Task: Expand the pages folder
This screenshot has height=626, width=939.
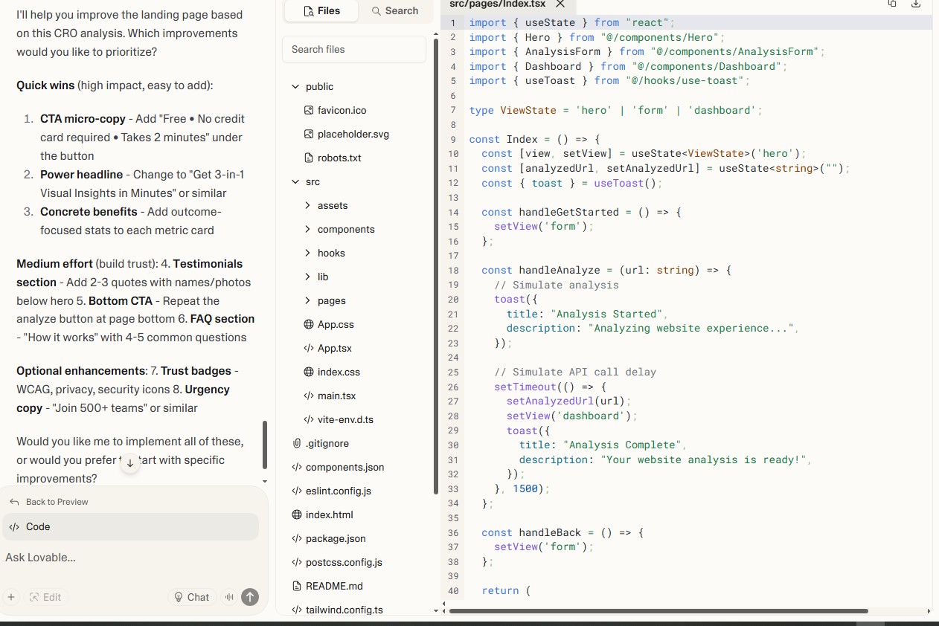Action: [307, 301]
